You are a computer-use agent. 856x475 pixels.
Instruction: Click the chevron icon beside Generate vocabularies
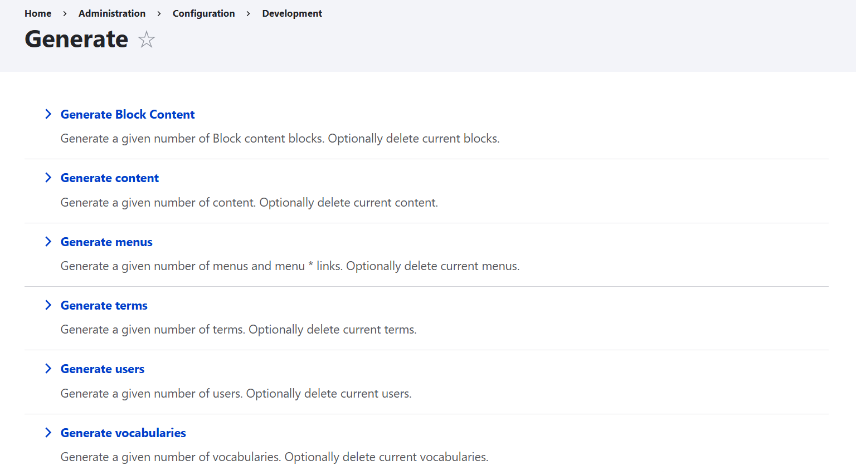pos(48,433)
